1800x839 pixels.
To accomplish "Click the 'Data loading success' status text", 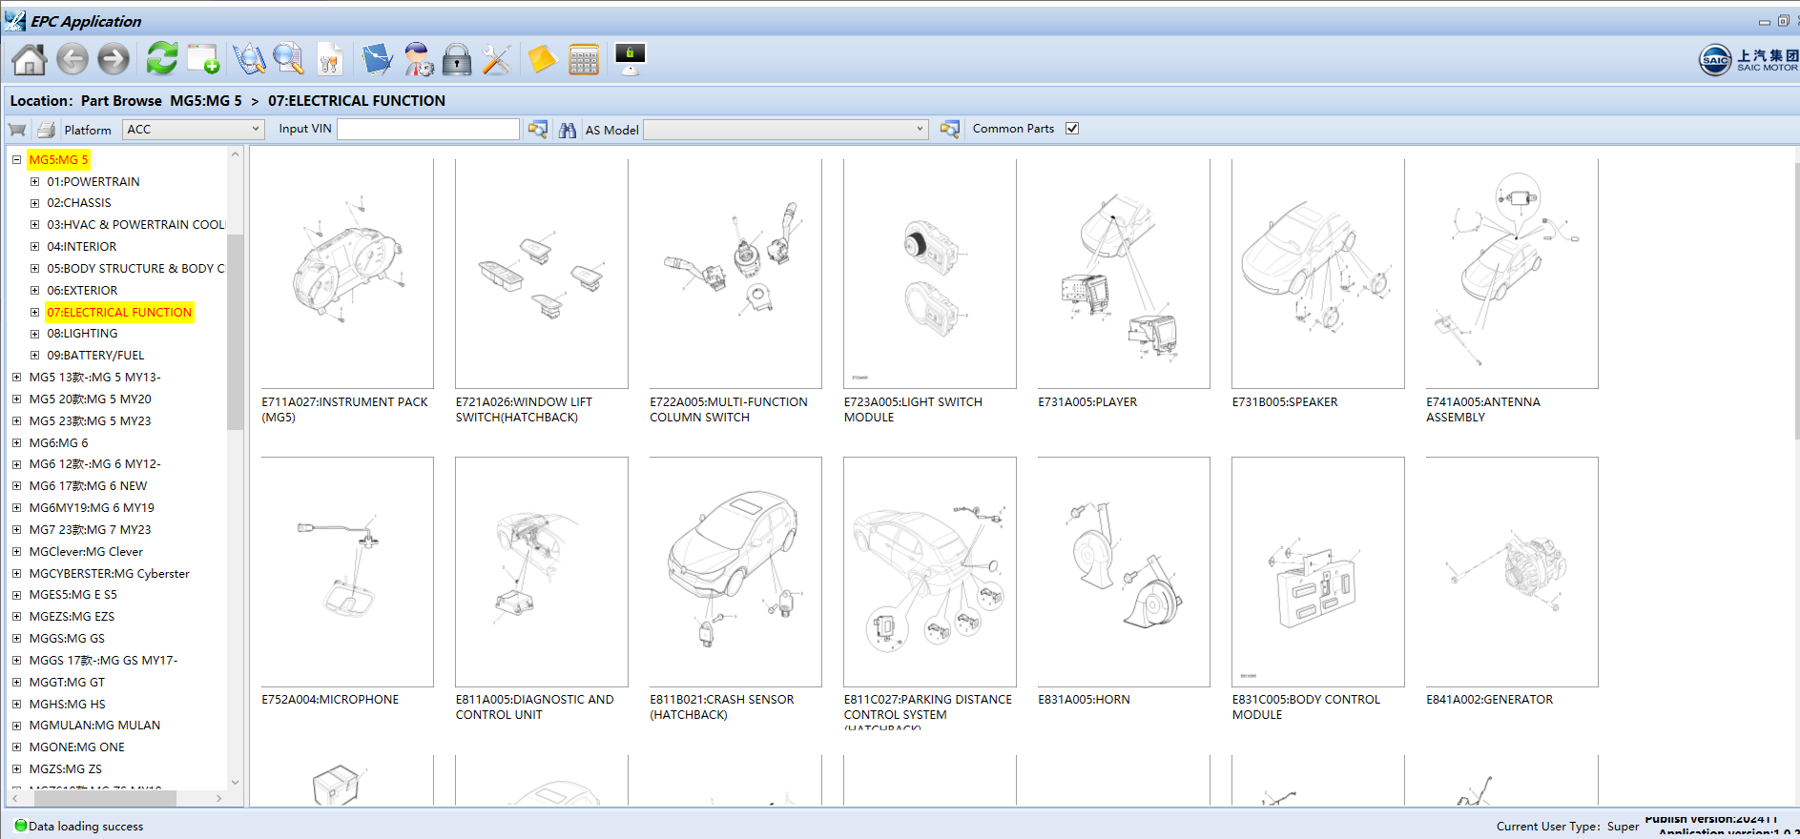I will (86, 827).
